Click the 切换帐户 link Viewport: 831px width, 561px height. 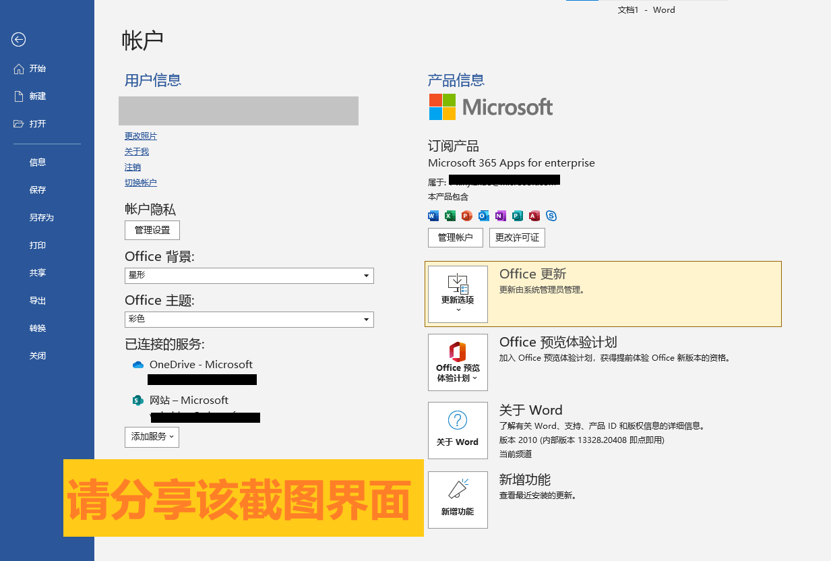141,183
